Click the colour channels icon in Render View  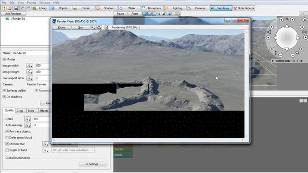99,27
